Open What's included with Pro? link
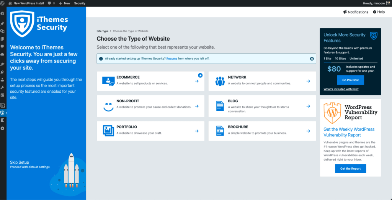This screenshot has height=200, width=392. [x=341, y=89]
